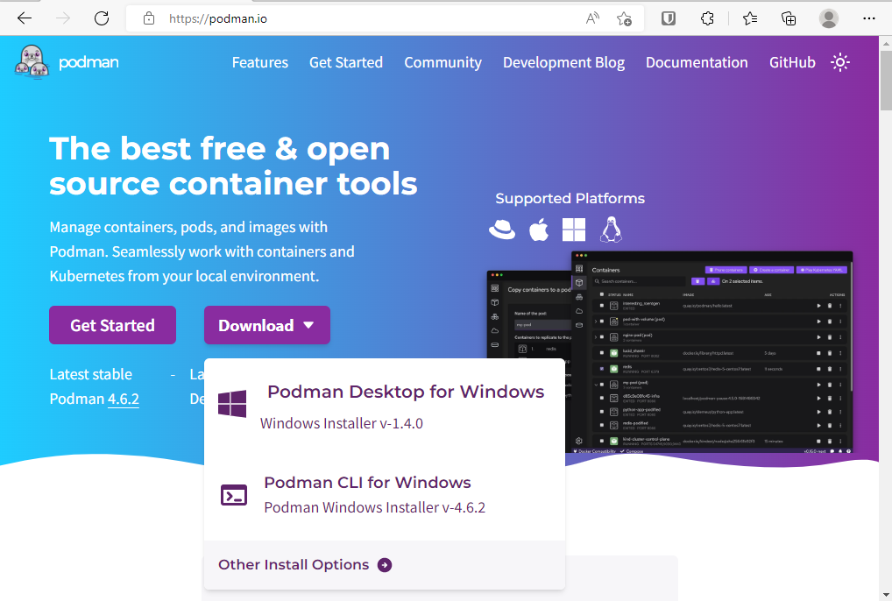Open the browser profile avatar
The height and width of the screenshot is (601, 892).
point(829,18)
